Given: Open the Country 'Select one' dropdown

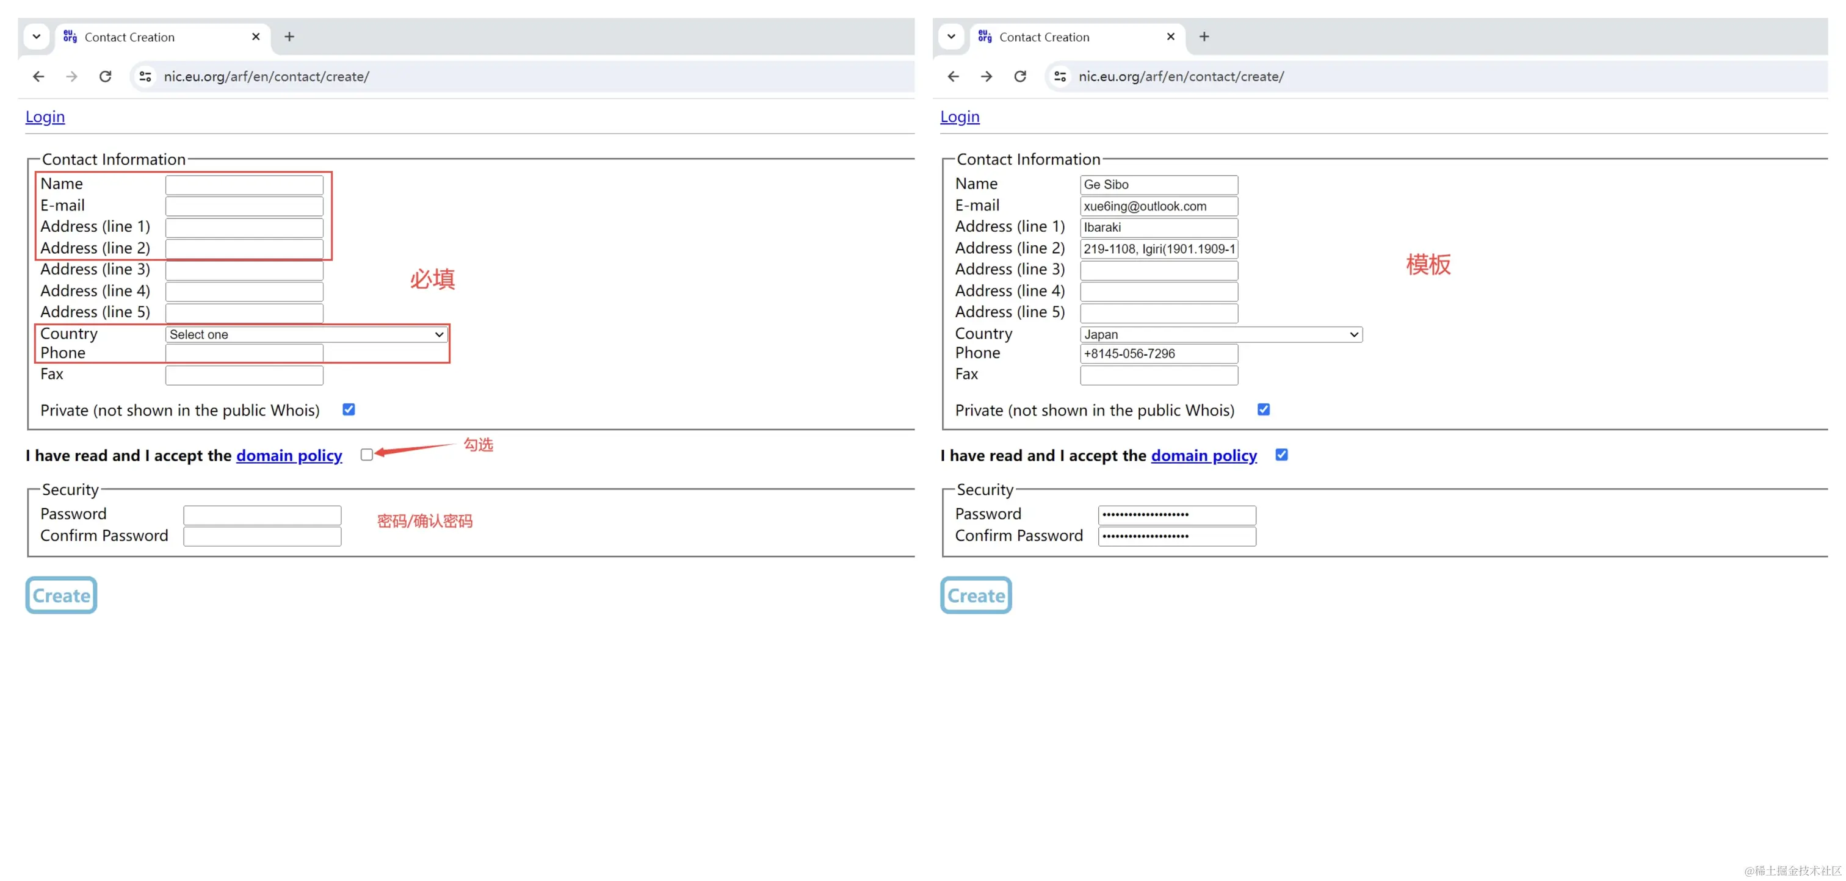Looking at the screenshot, I should (x=306, y=334).
